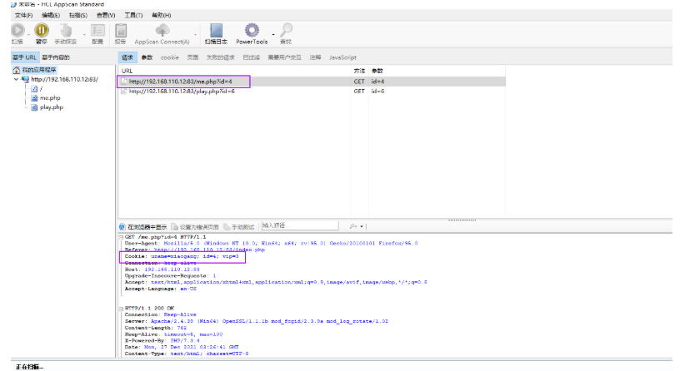Image resolution: width=695 pixels, height=371 pixels.
Task: Click the manual test toolbar icon
Action: 227,227
